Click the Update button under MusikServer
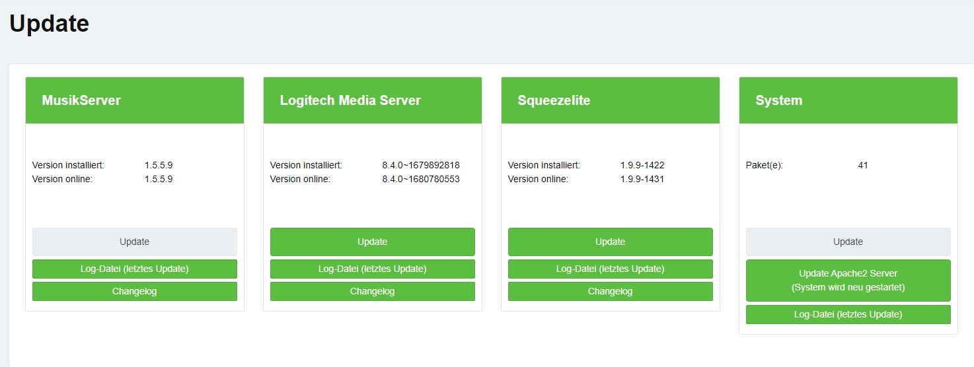The width and height of the screenshot is (974, 367). pos(135,242)
